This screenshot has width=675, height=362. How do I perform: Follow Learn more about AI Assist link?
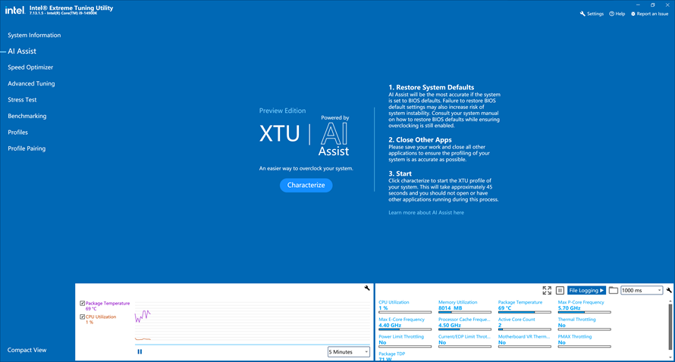click(426, 212)
